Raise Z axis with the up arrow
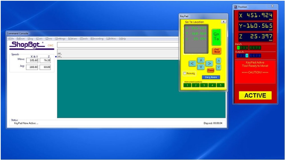This screenshot has height=160, width=285. 219,60
